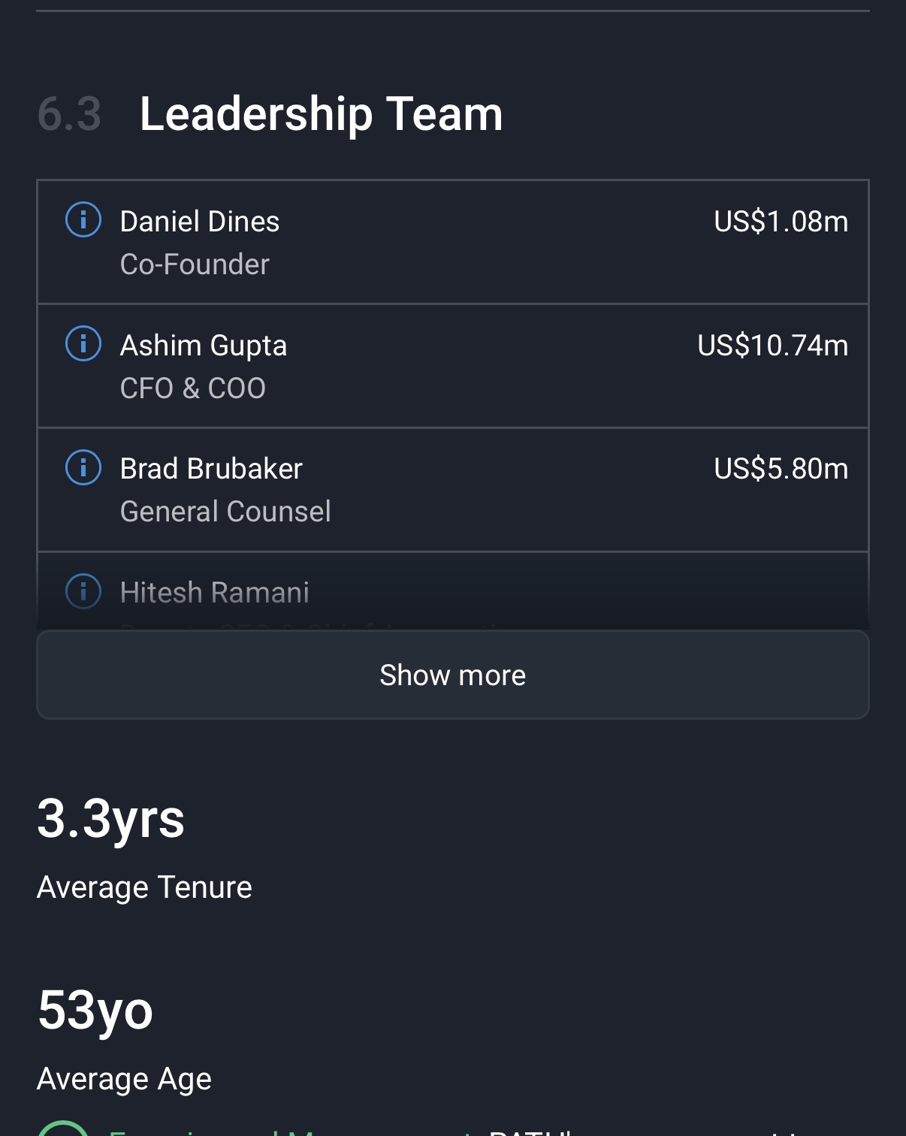
Task: Tap Hitesh Ramani name
Action: tap(214, 593)
